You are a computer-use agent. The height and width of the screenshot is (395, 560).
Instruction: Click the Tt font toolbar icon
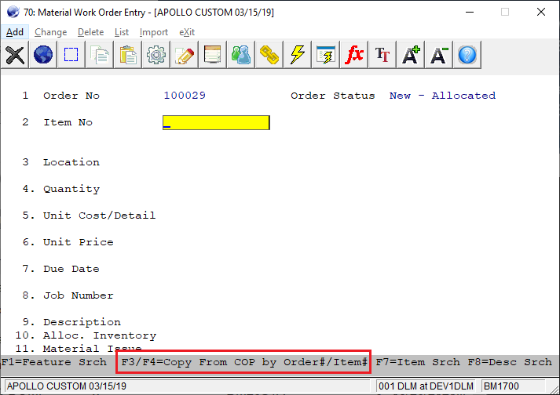pyautogui.click(x=382, y=55)
